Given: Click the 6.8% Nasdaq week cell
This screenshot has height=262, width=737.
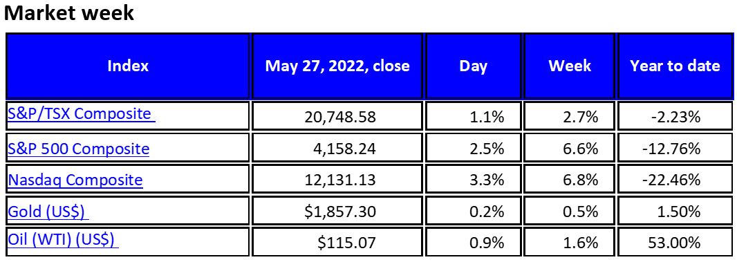Looking at the screenshot, I should point(569,180).
